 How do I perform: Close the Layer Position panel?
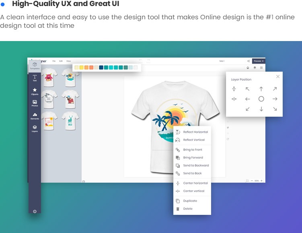[278, 76]
